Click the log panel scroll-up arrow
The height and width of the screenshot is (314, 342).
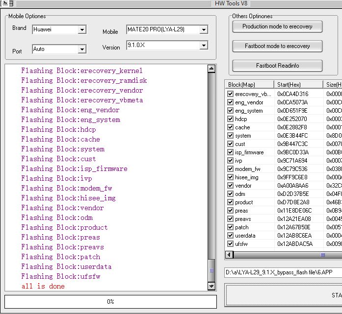(x=211, y=69)
